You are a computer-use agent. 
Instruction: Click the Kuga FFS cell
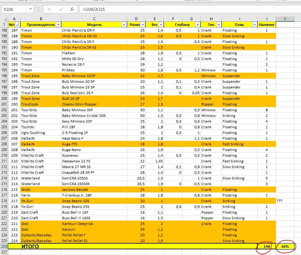tap(94, 144)
